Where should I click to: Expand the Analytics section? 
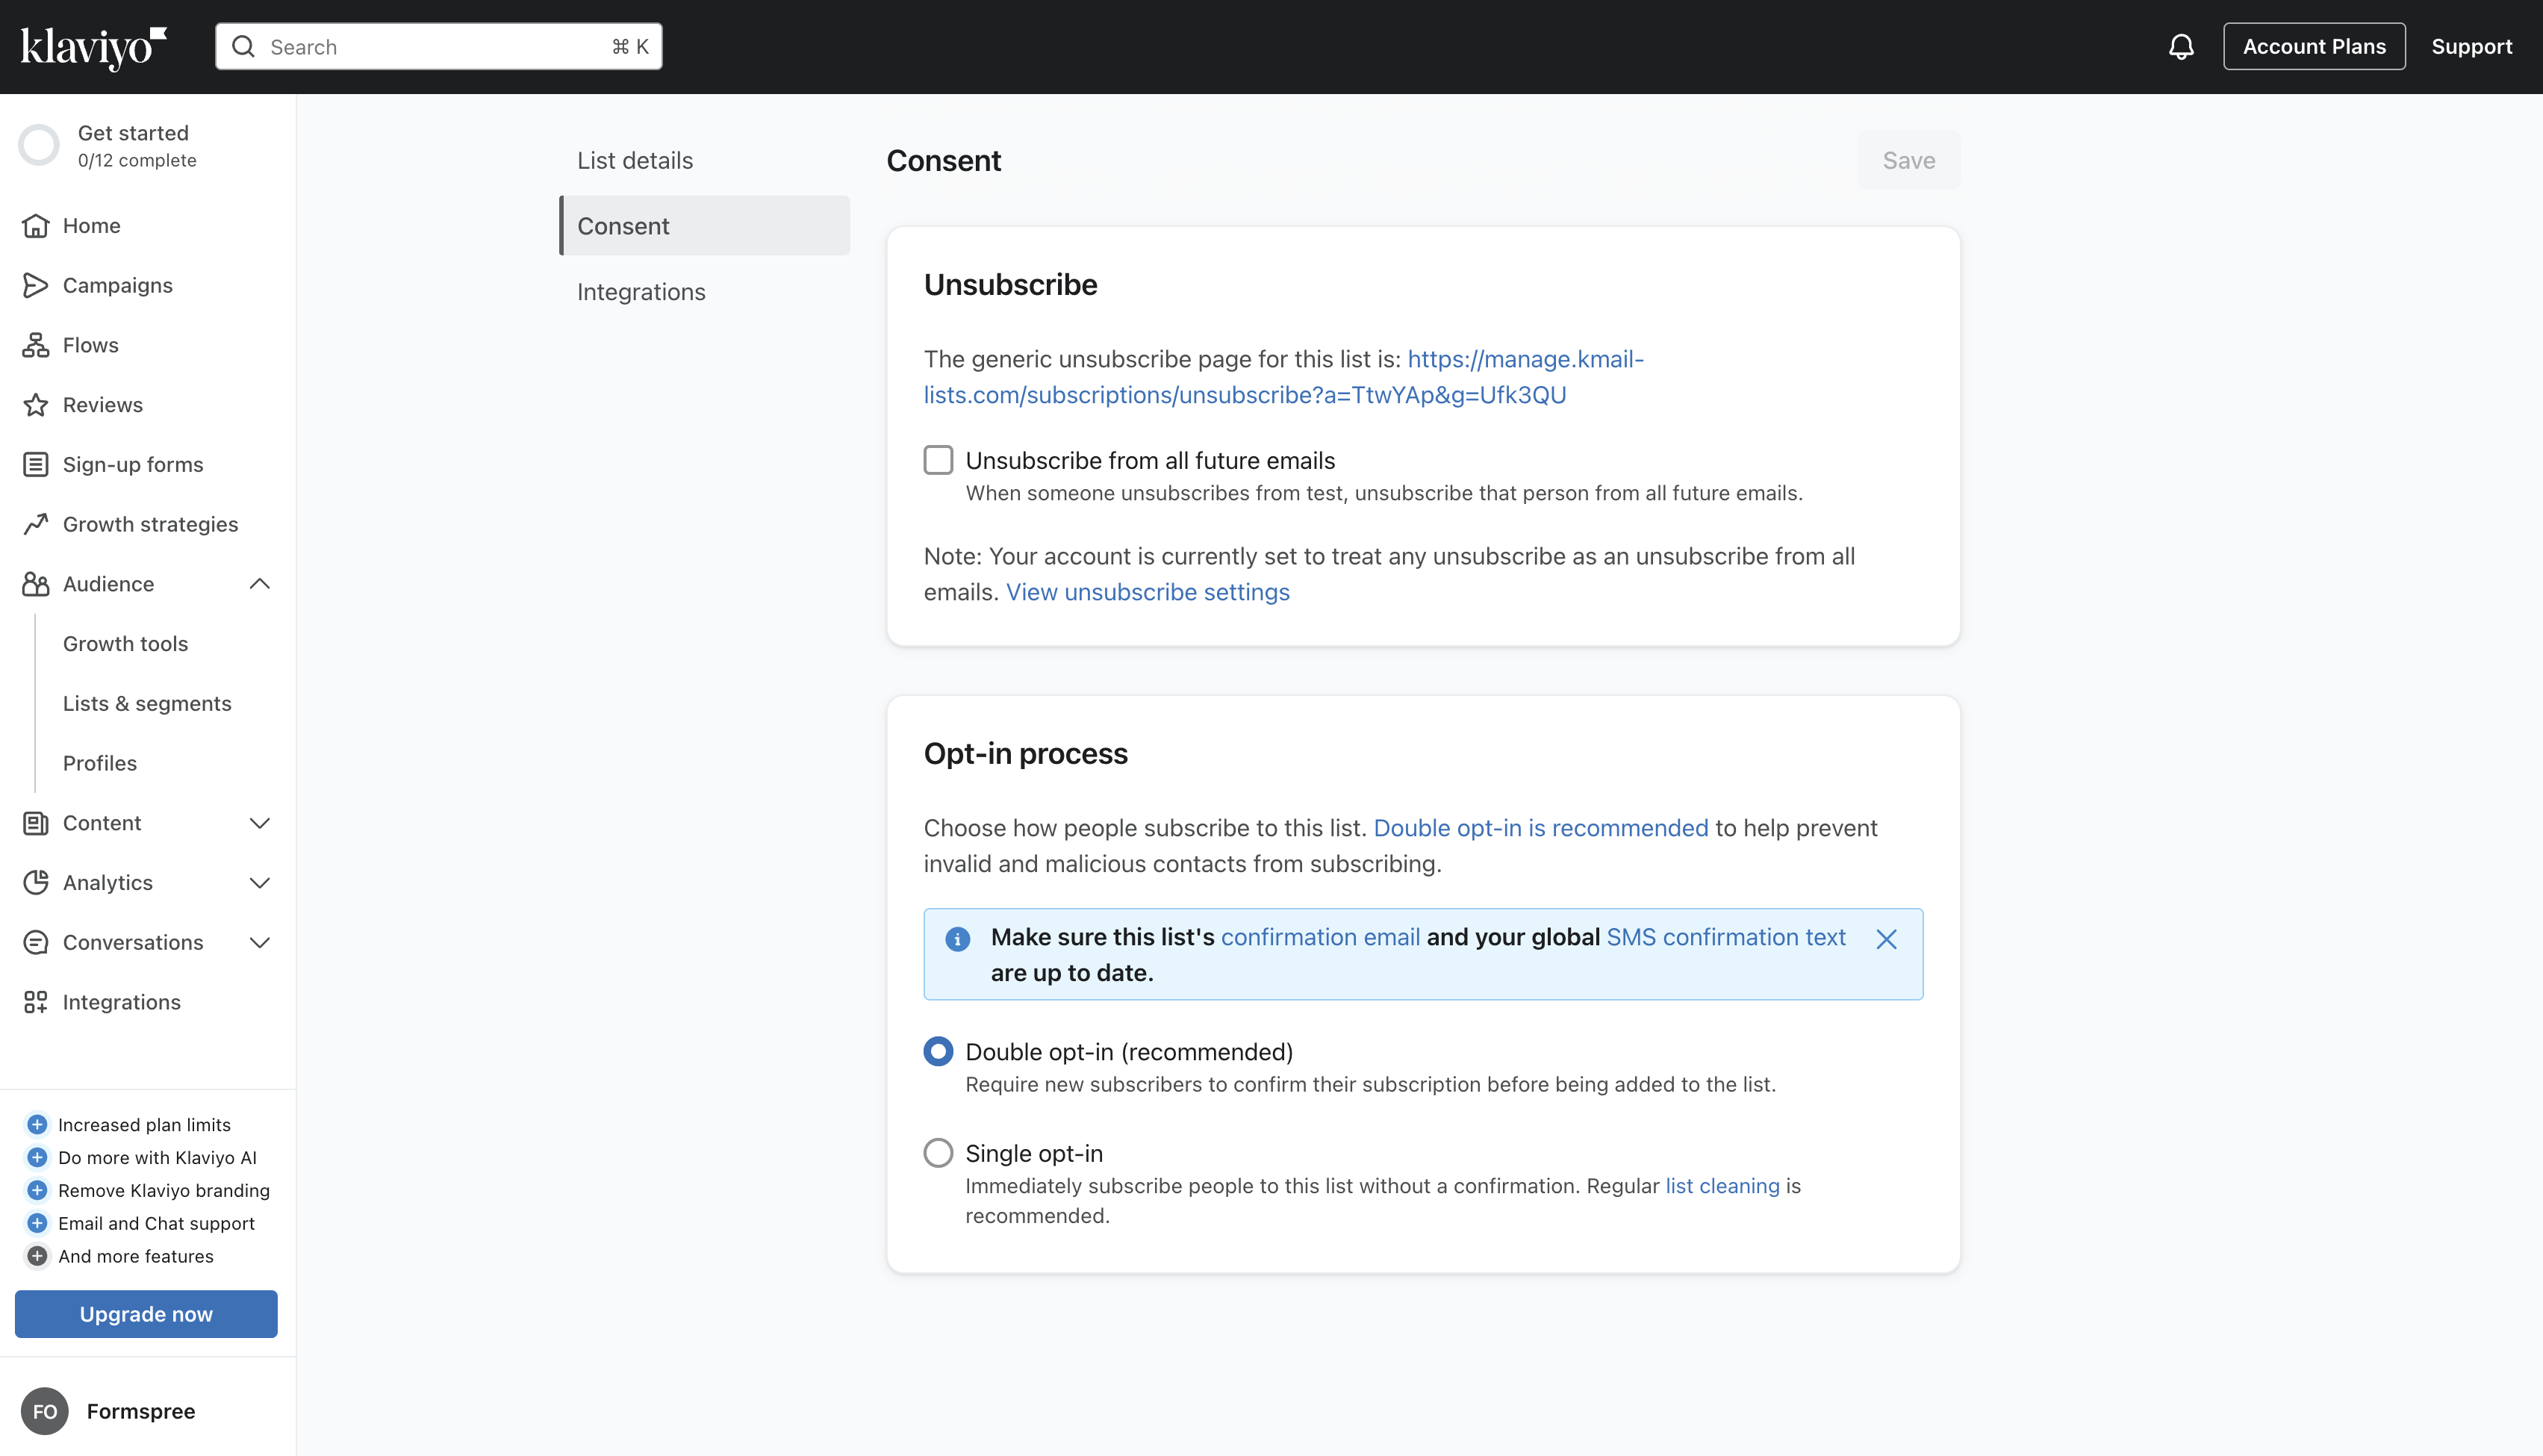[x=259, y=883]
